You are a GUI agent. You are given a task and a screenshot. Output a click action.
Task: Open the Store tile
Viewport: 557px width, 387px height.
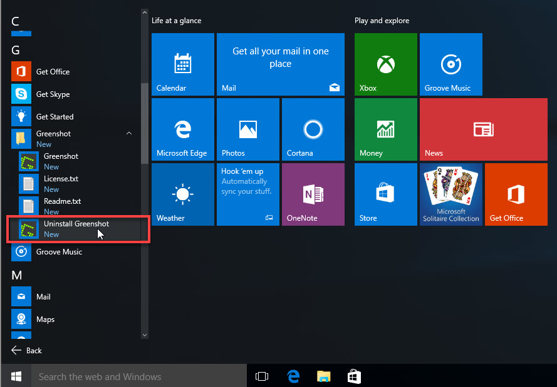point(385,194)
